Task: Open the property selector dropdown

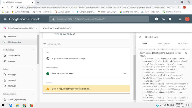Action: [36, 28]
